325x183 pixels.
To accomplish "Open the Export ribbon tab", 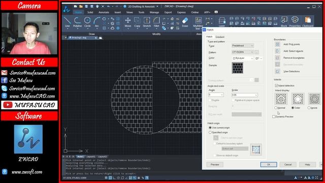I will pos(168,12).
